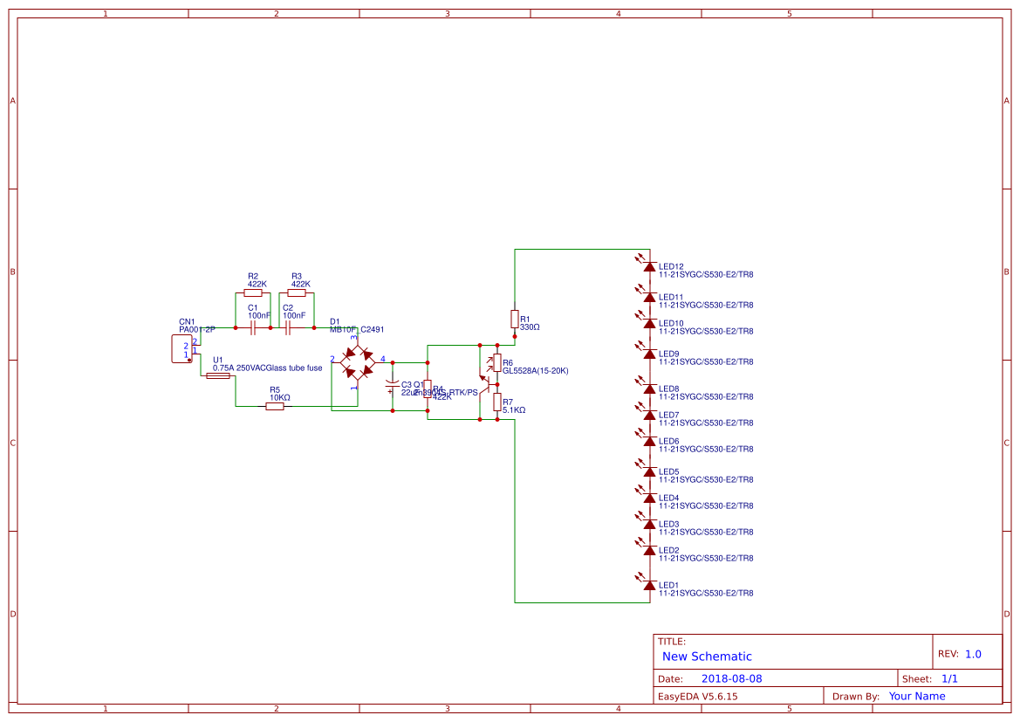1020x722 pixels.
Task: Select the resistor R1 330Ω symbol
Action: tap(514, 320)
